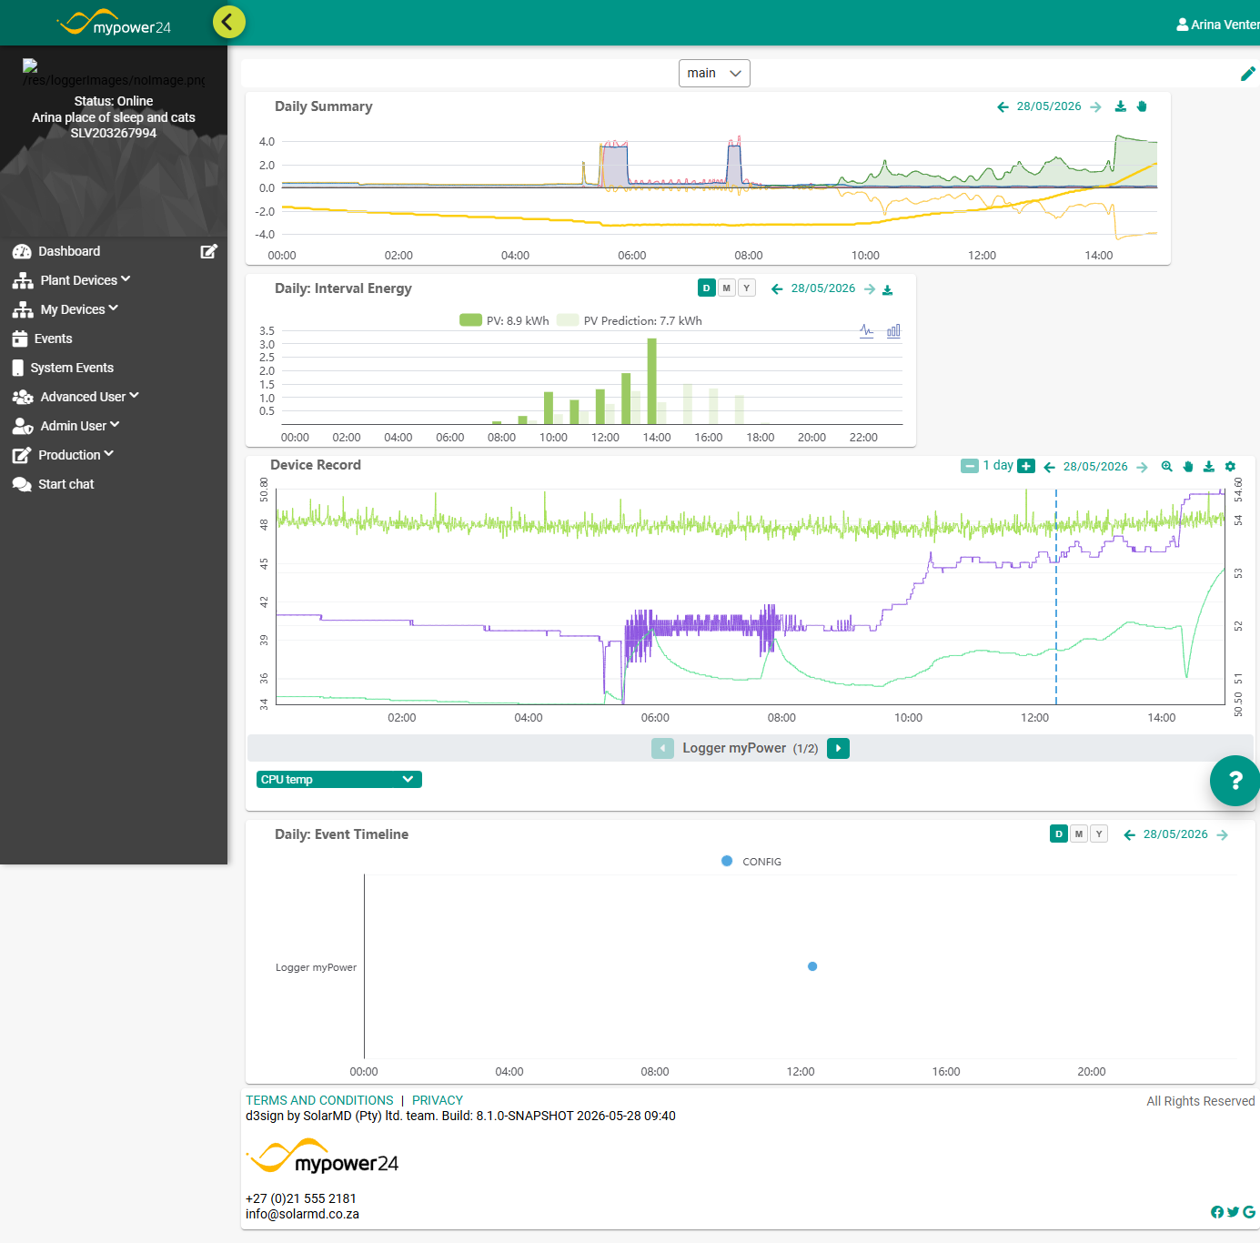The height and width of the screenshot is (1243, 1260).
Task: Download the Device Record data
Action: pos(1209,466)
